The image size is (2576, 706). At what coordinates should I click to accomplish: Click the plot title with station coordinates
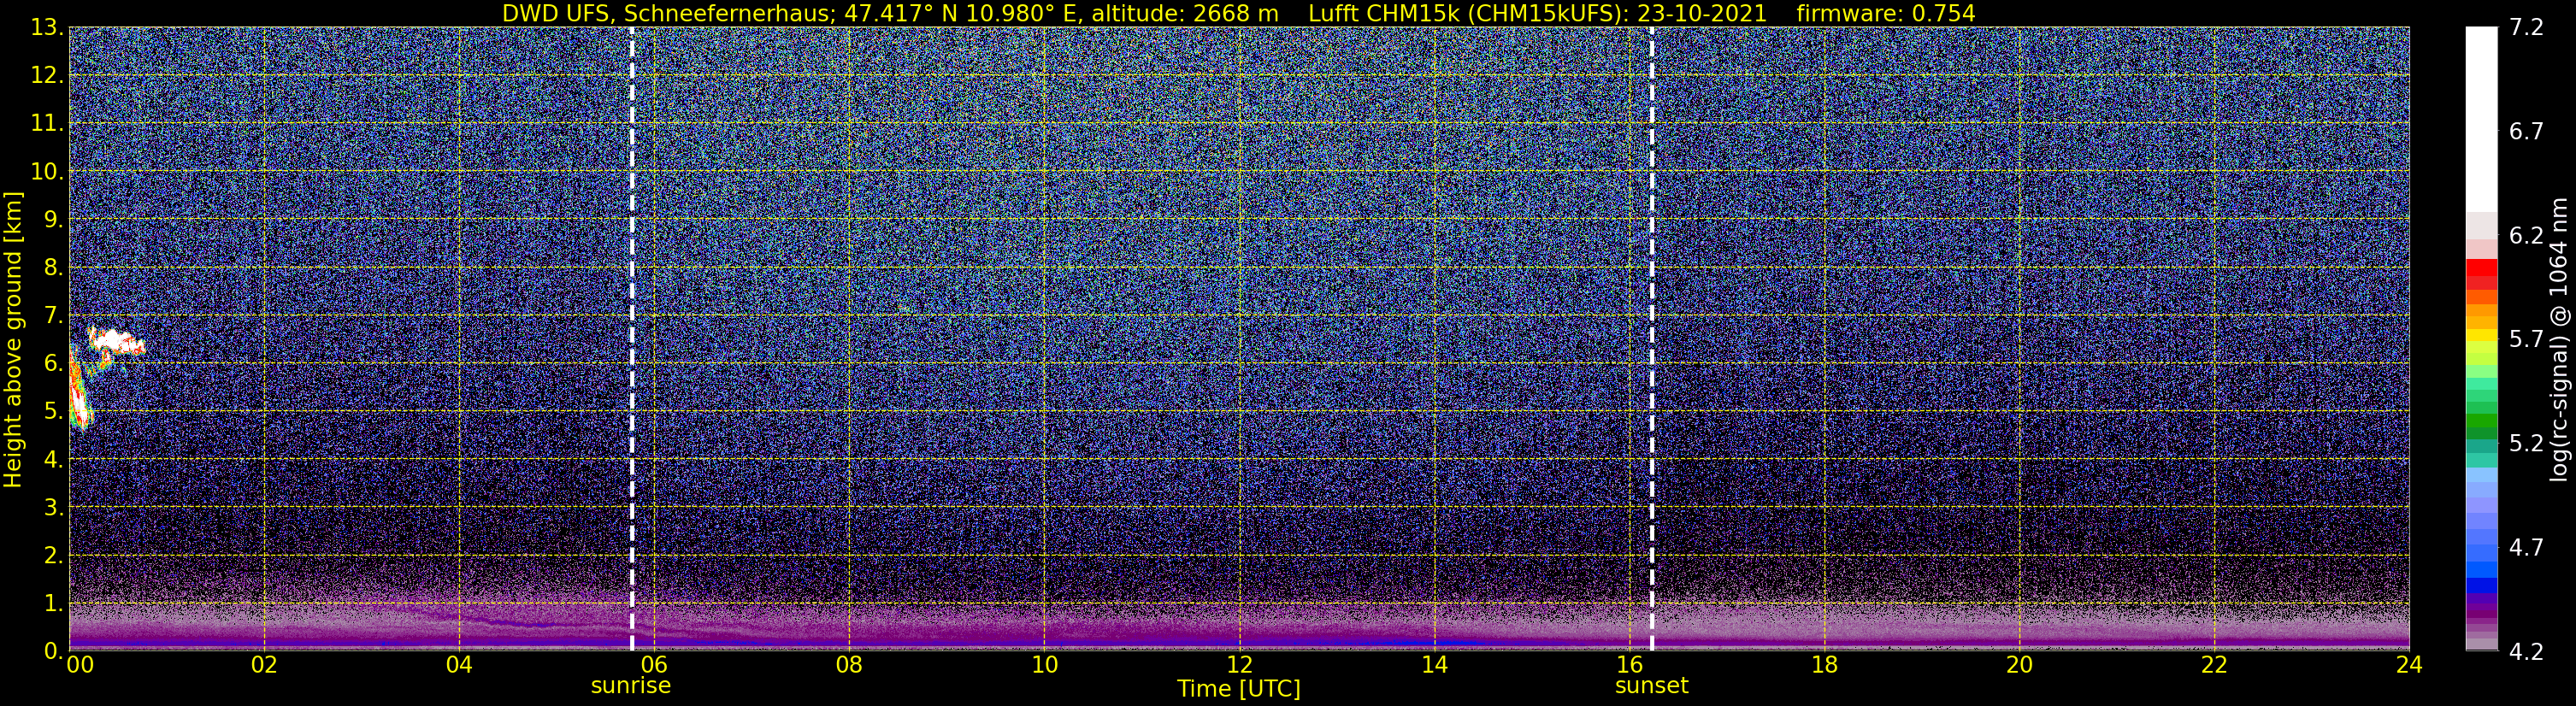[x=1238, y=13]
